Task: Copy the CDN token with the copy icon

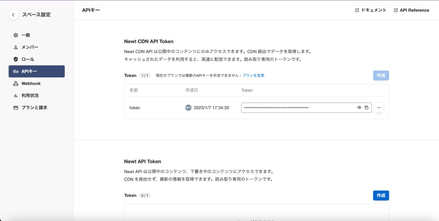Action: point(367,108)
